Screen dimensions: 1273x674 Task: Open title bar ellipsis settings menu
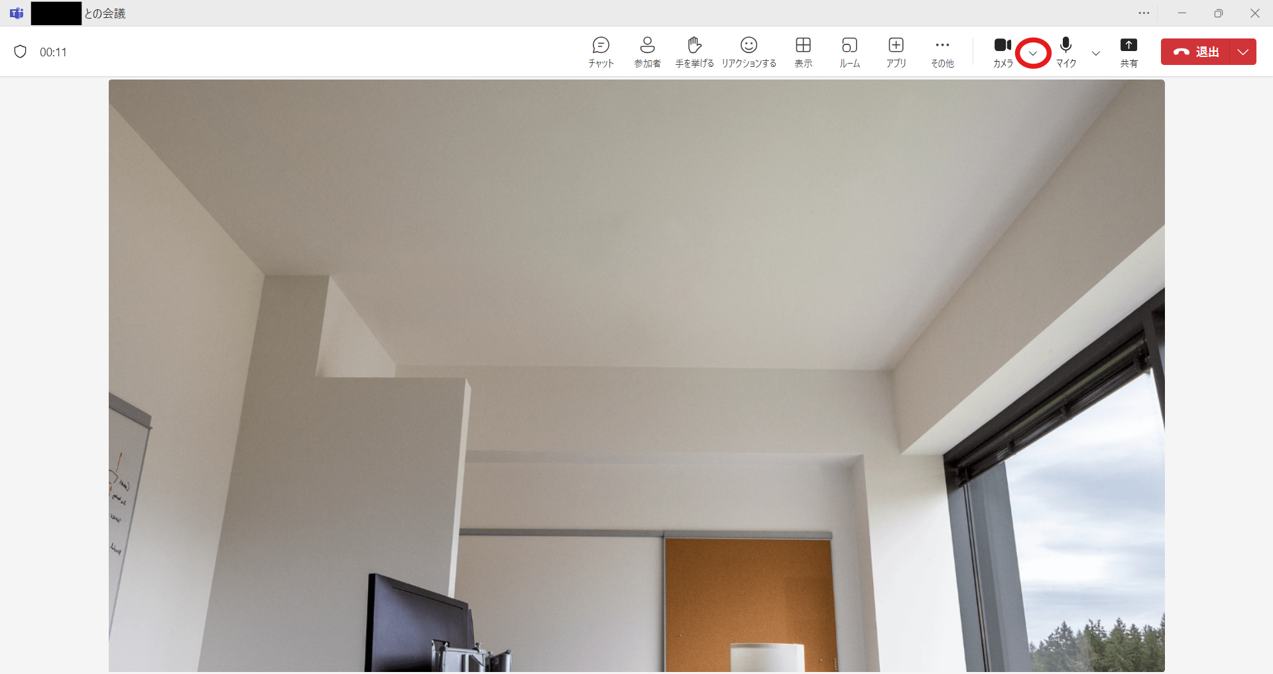1144,13
